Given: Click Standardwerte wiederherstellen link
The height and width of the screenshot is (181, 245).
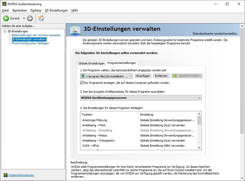Looking at the screenshot, I should coord(215,34).
